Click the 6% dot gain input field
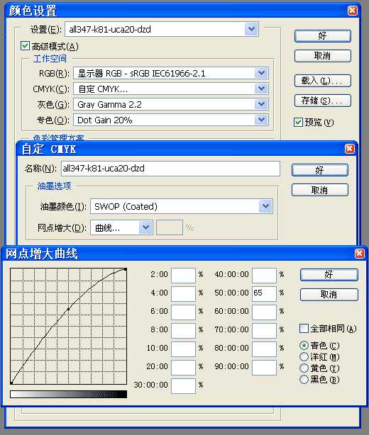Screen dimensions: 369x435 [183, 312]
